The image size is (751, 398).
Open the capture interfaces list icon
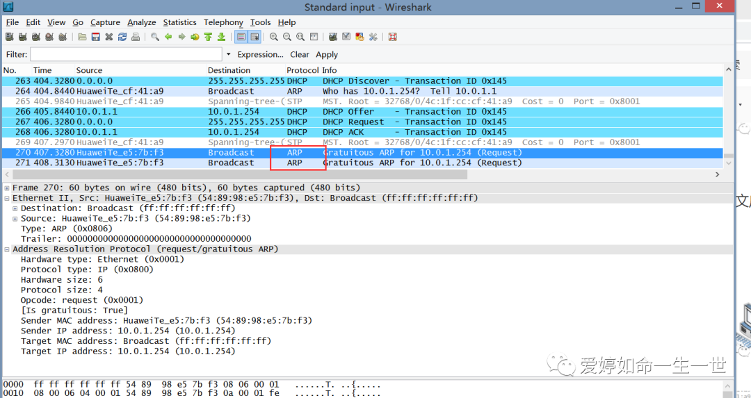click(9, 37)
